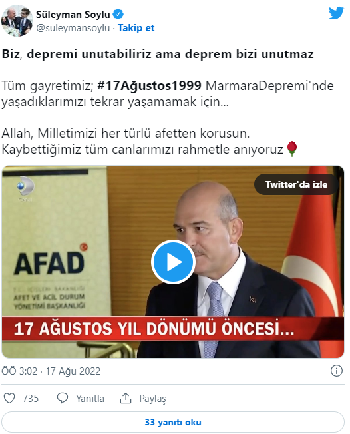This screenshot has width=350, height=434.
Task: Play the video with the blue play button
Action: click(173, 262)
